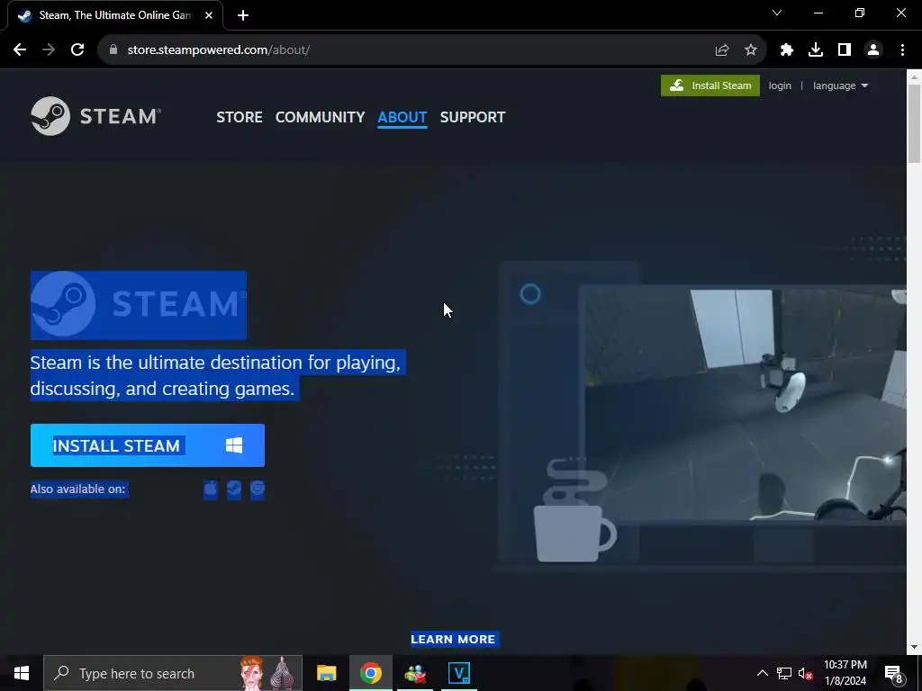Viewport: 922px width, 691px height.
Task: Click the lock site-info icon
Action: coord(113,50)
